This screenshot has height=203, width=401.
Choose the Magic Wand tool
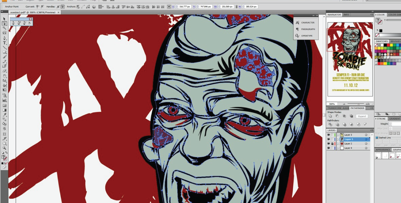4,28
